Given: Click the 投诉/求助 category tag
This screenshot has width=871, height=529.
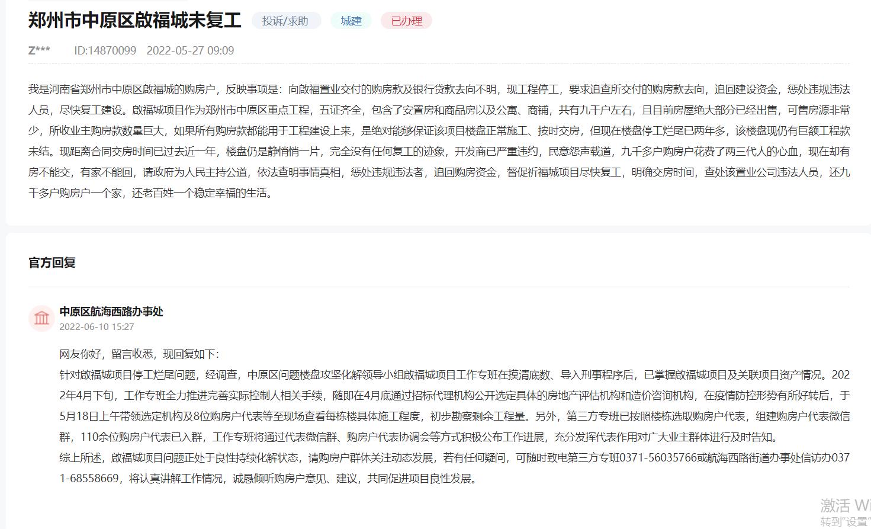Looking at the screenshot, I should tap(286, 21).
